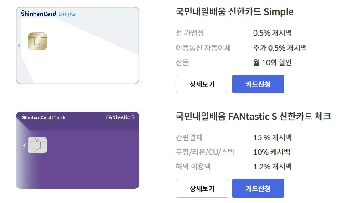Screen dimensions: 363x203
Task: Select the white Simple card image
Action: click(x=78, y=46)
